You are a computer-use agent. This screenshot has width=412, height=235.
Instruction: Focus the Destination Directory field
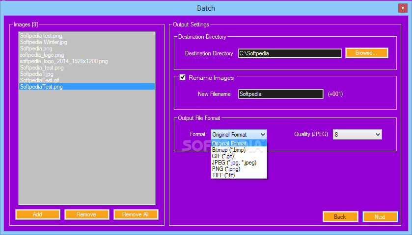tap(290, 53)
